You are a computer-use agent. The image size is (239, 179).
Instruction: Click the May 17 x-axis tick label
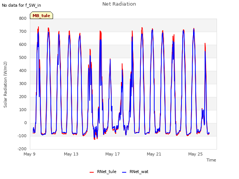(x=112, y=154)
